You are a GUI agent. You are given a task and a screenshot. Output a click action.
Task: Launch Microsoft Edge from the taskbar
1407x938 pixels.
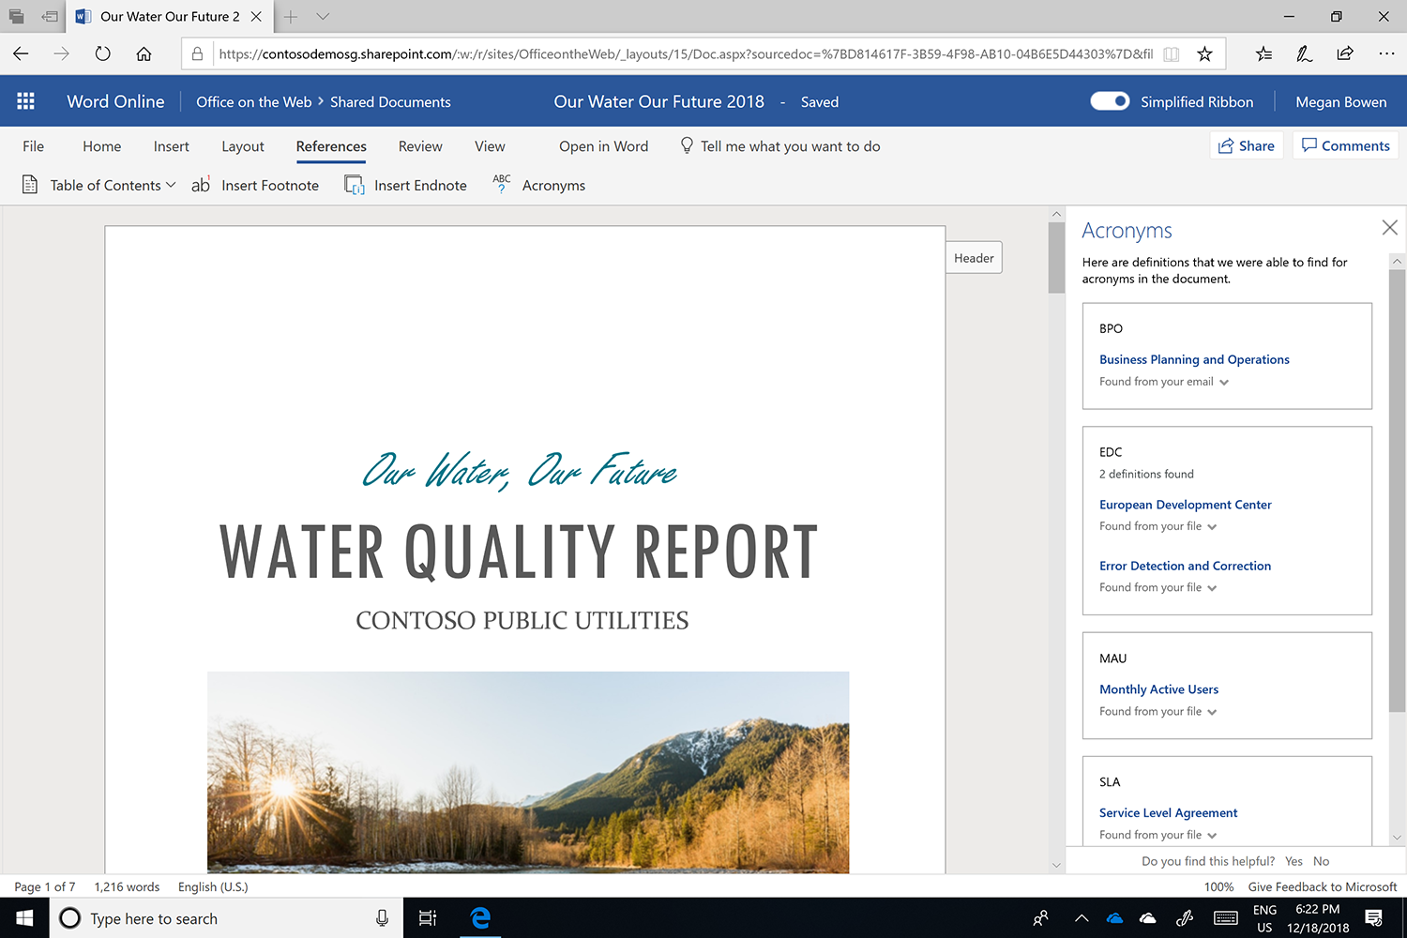pos(480,917)
